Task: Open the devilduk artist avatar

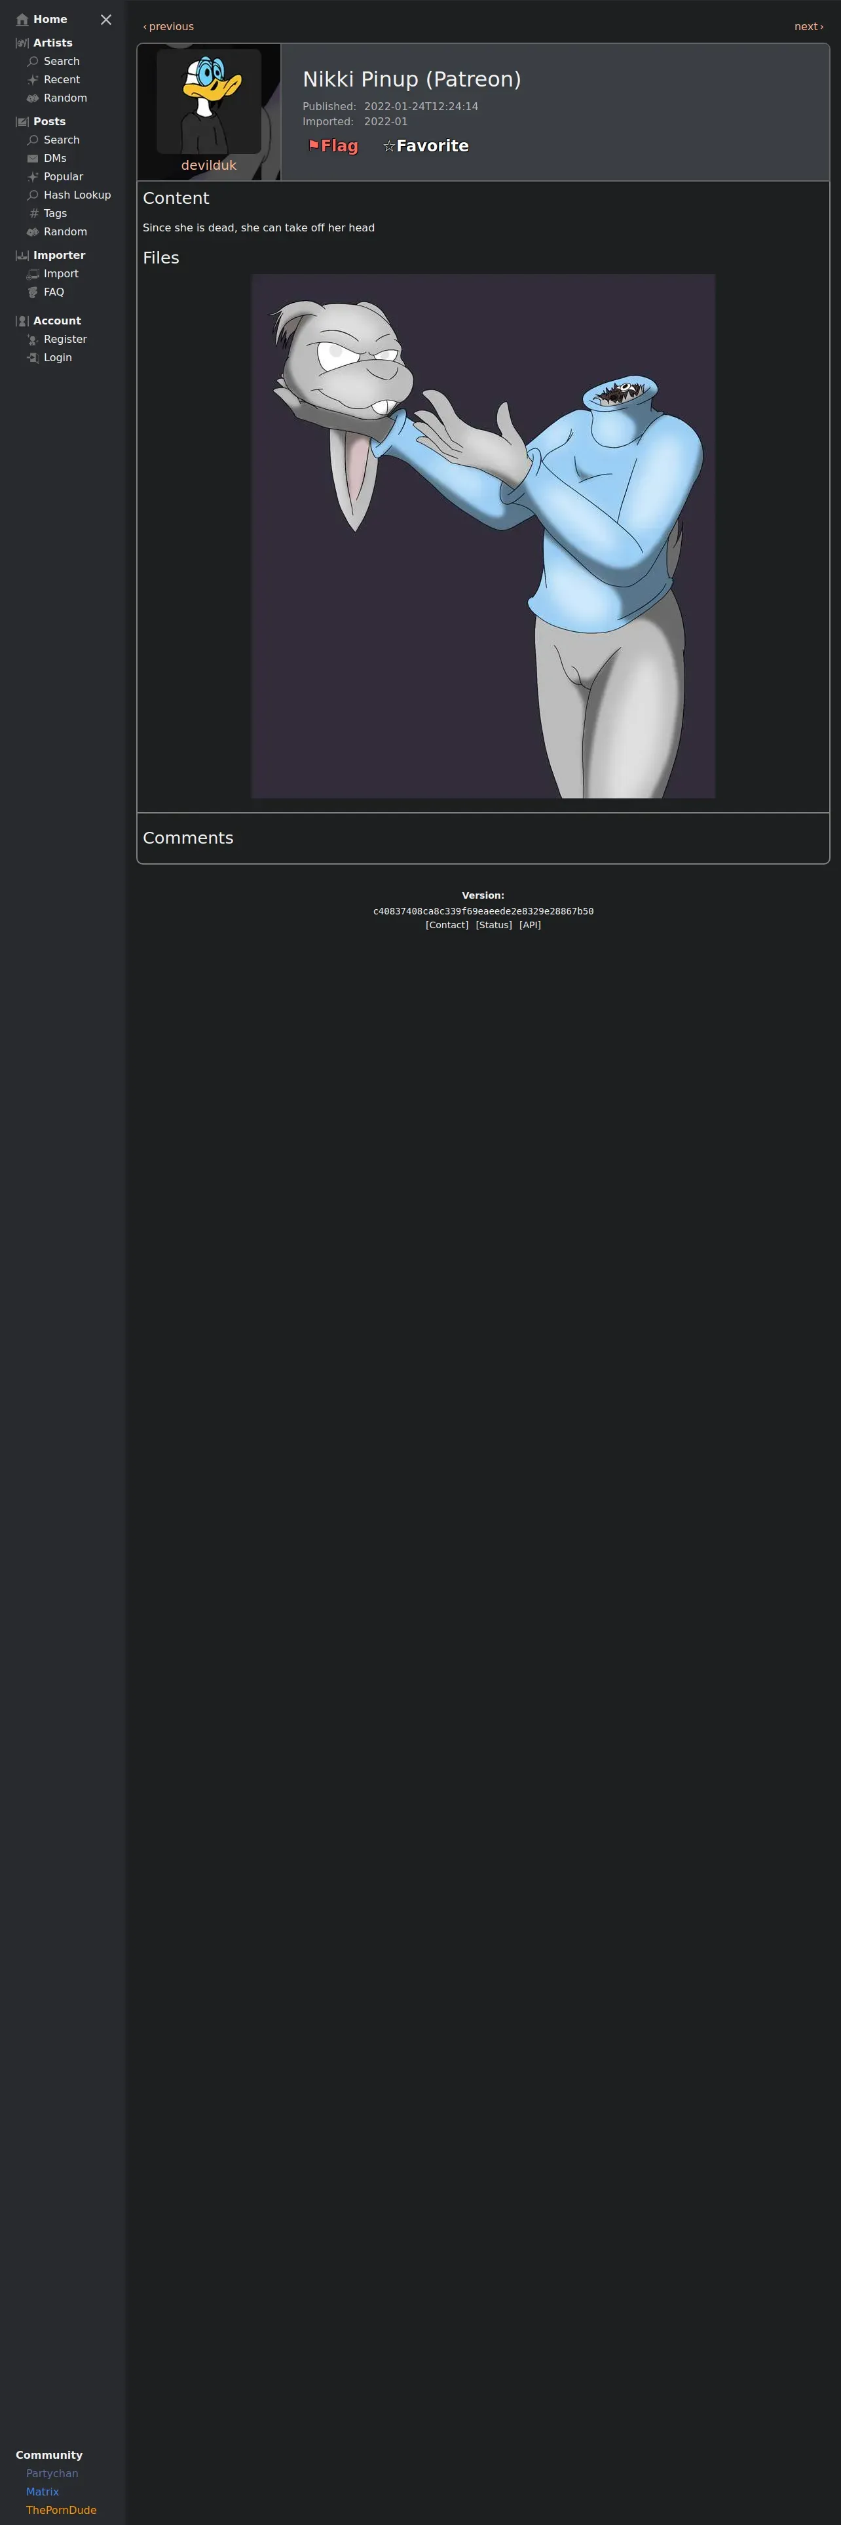Action: [x=208, y=102]
